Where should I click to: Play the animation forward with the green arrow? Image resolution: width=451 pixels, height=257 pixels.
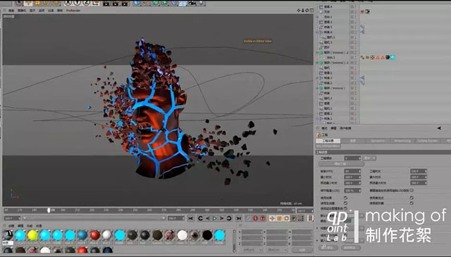(x=214, y=218)
